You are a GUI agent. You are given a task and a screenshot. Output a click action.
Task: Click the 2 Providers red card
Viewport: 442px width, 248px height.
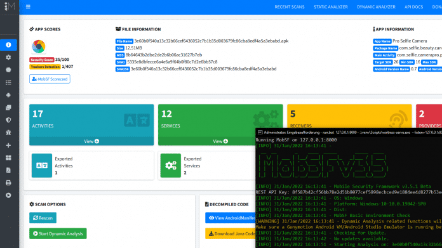[429, 116]
